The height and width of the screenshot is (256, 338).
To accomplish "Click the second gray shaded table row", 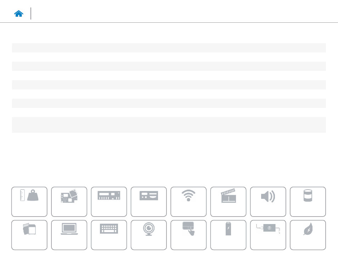I will tap(169, 66).
